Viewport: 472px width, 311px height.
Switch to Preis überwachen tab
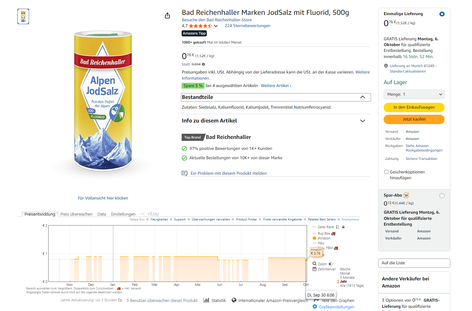[x=76, y=214]
